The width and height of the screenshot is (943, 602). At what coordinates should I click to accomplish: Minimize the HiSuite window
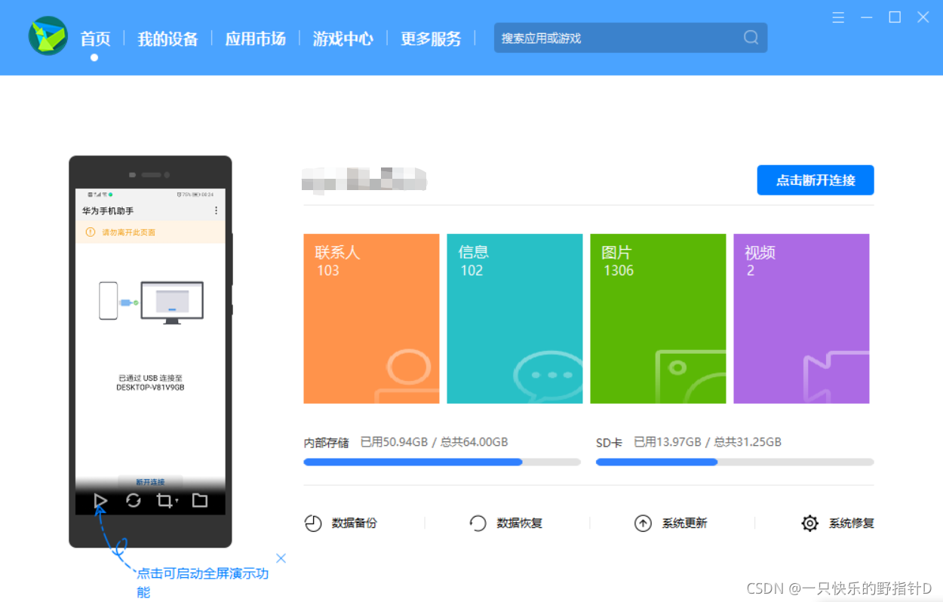pyautogui.click(x=867, y=17)
